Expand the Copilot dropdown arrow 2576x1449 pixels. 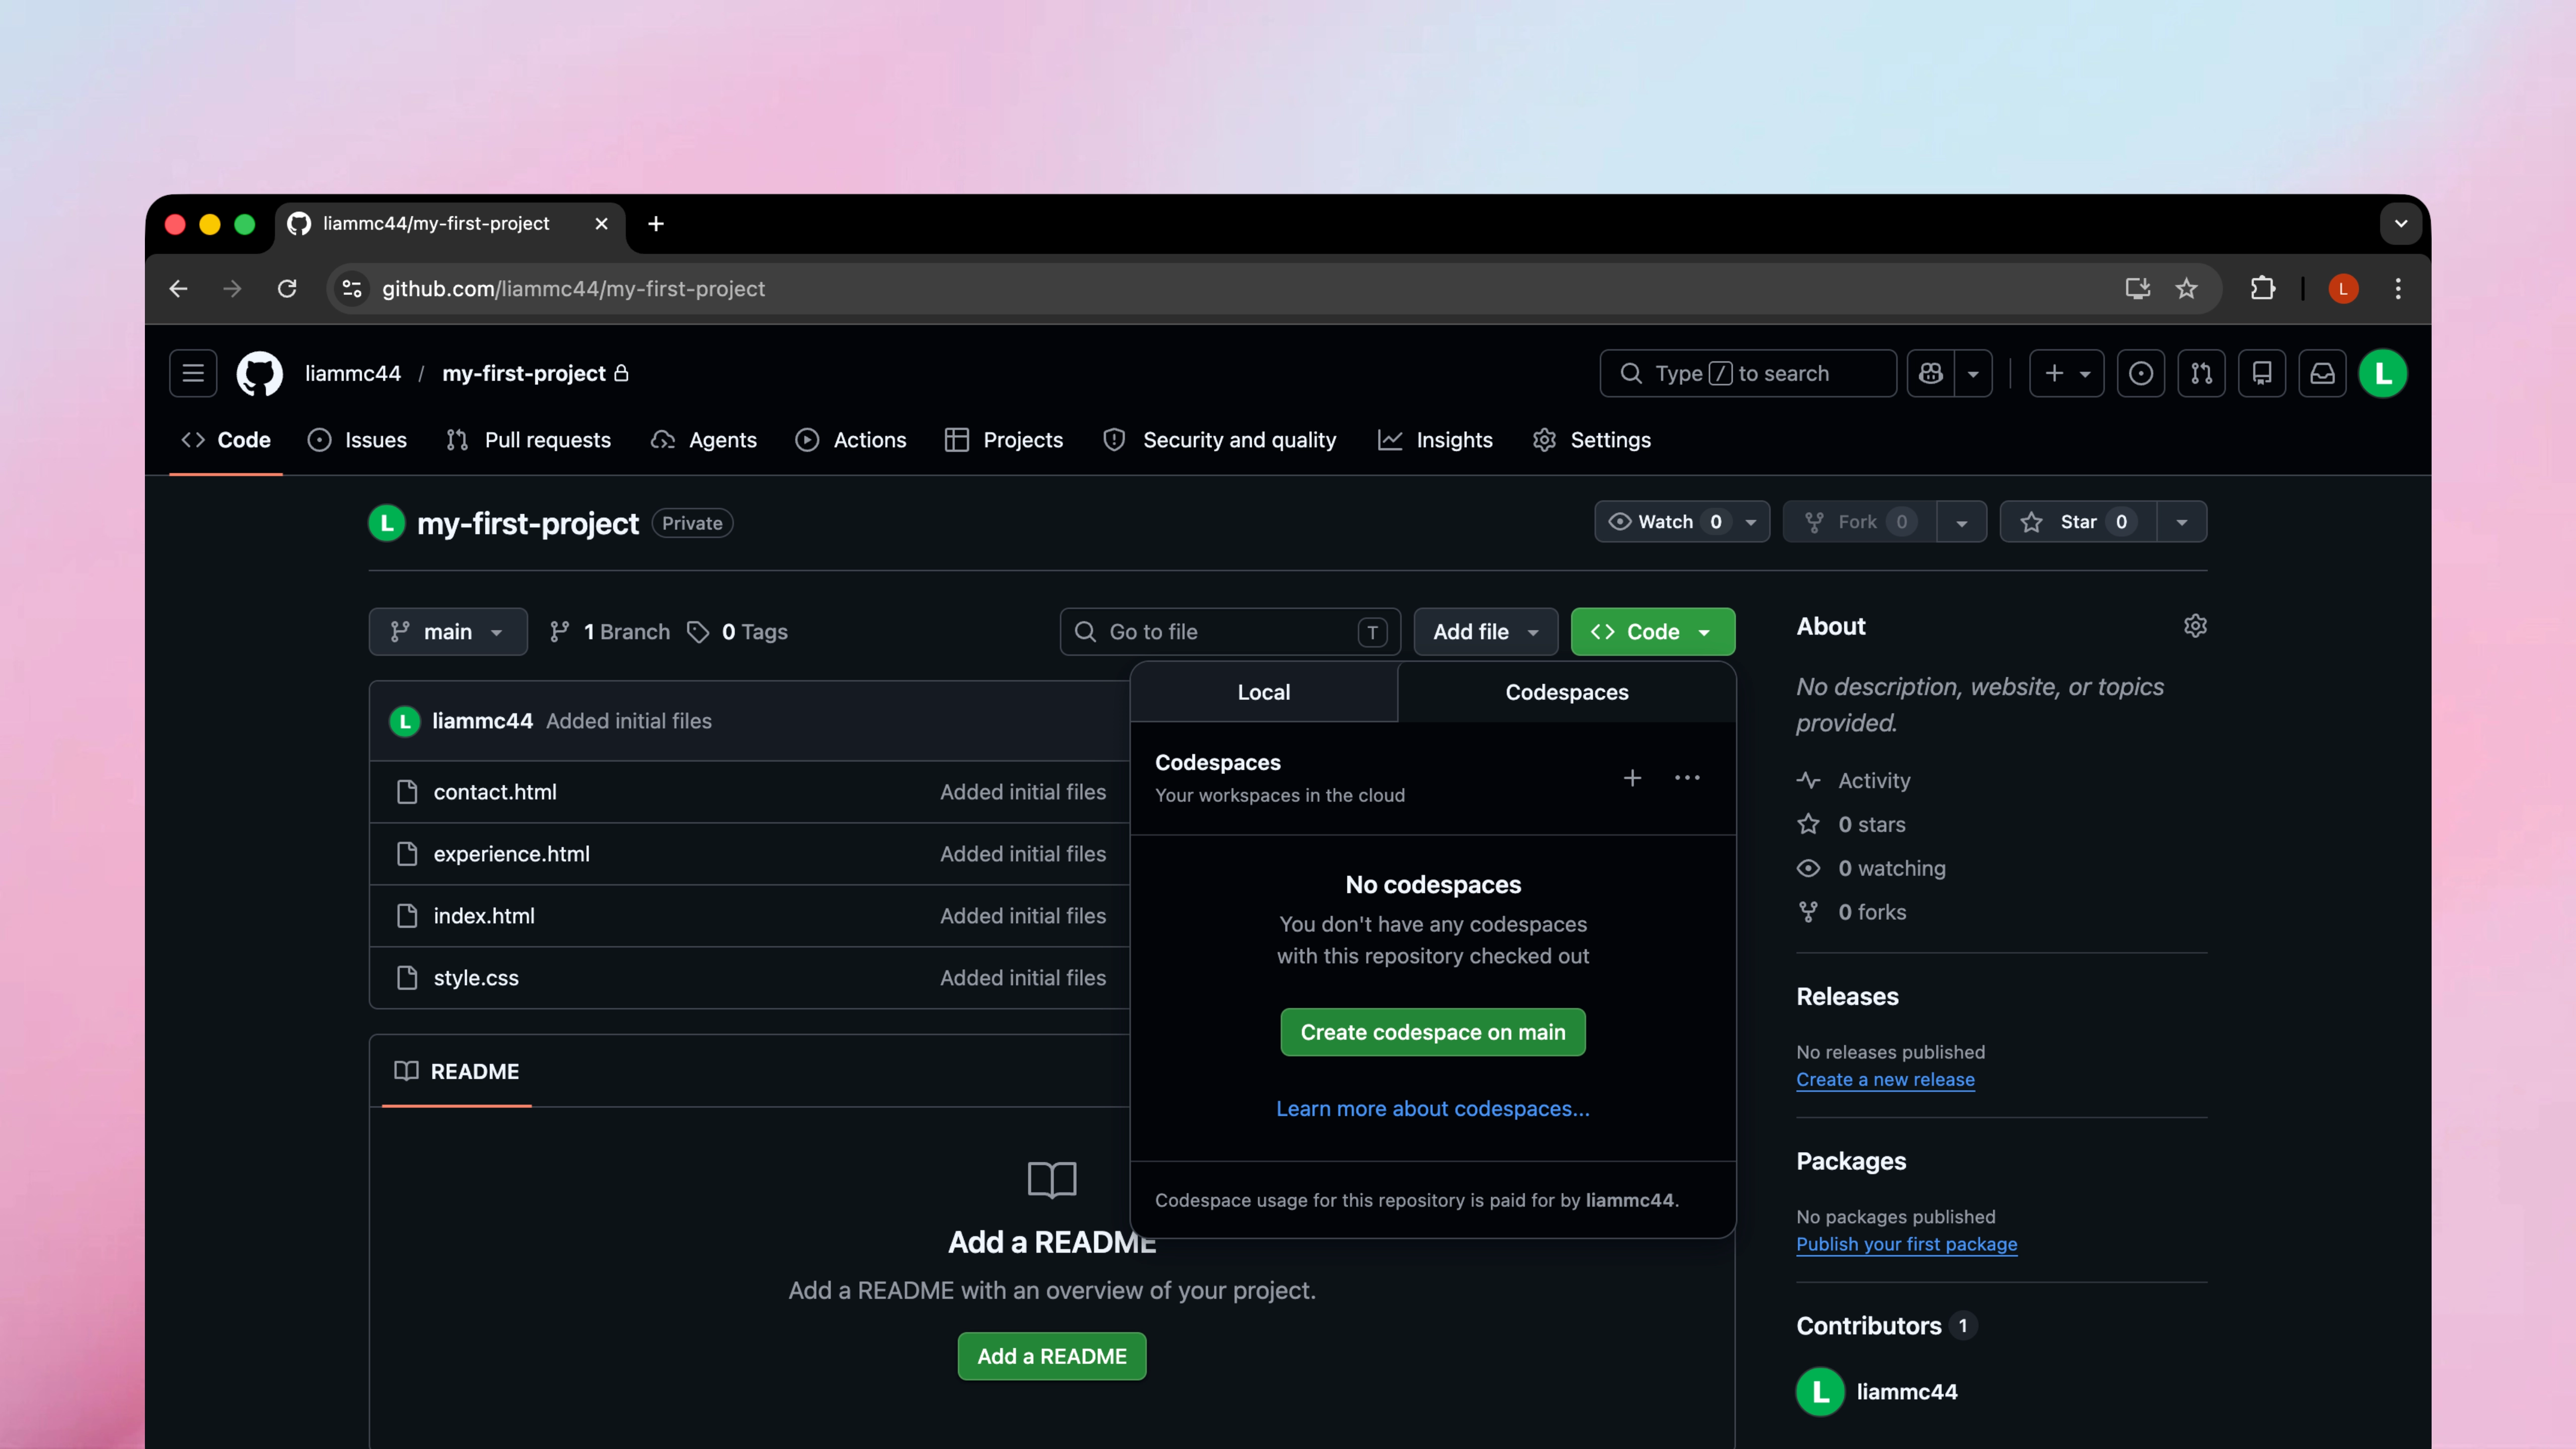(1973, 373)
